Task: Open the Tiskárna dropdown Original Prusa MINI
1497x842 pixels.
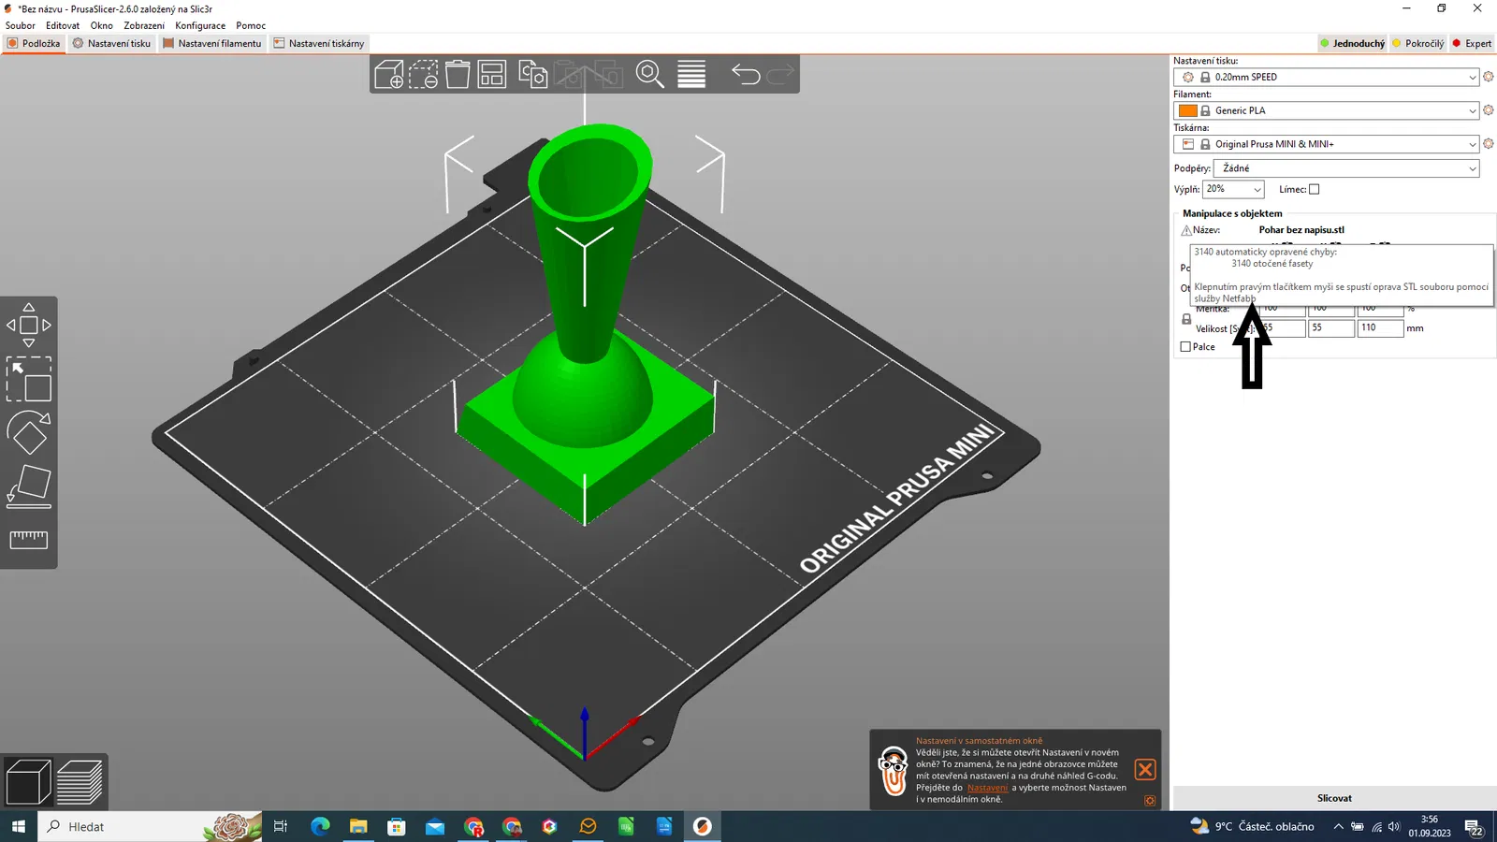Action: [1326, 144]
